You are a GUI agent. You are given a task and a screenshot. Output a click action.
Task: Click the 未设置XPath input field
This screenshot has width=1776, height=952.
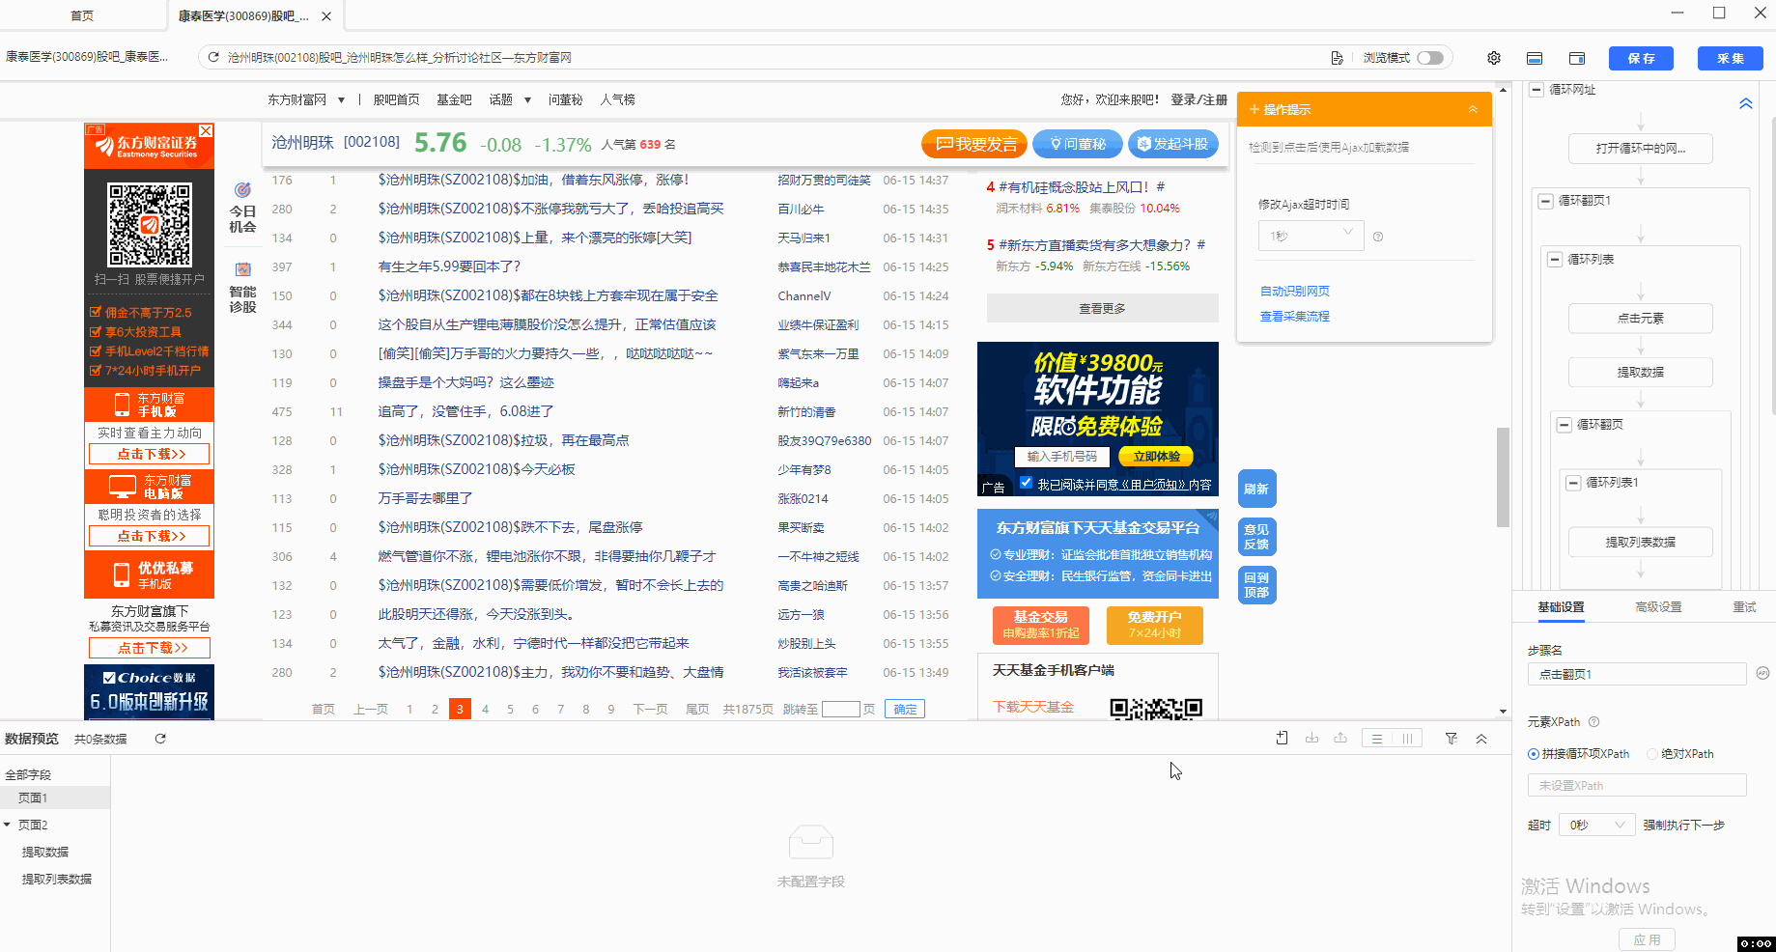[x=1637, y=785]
